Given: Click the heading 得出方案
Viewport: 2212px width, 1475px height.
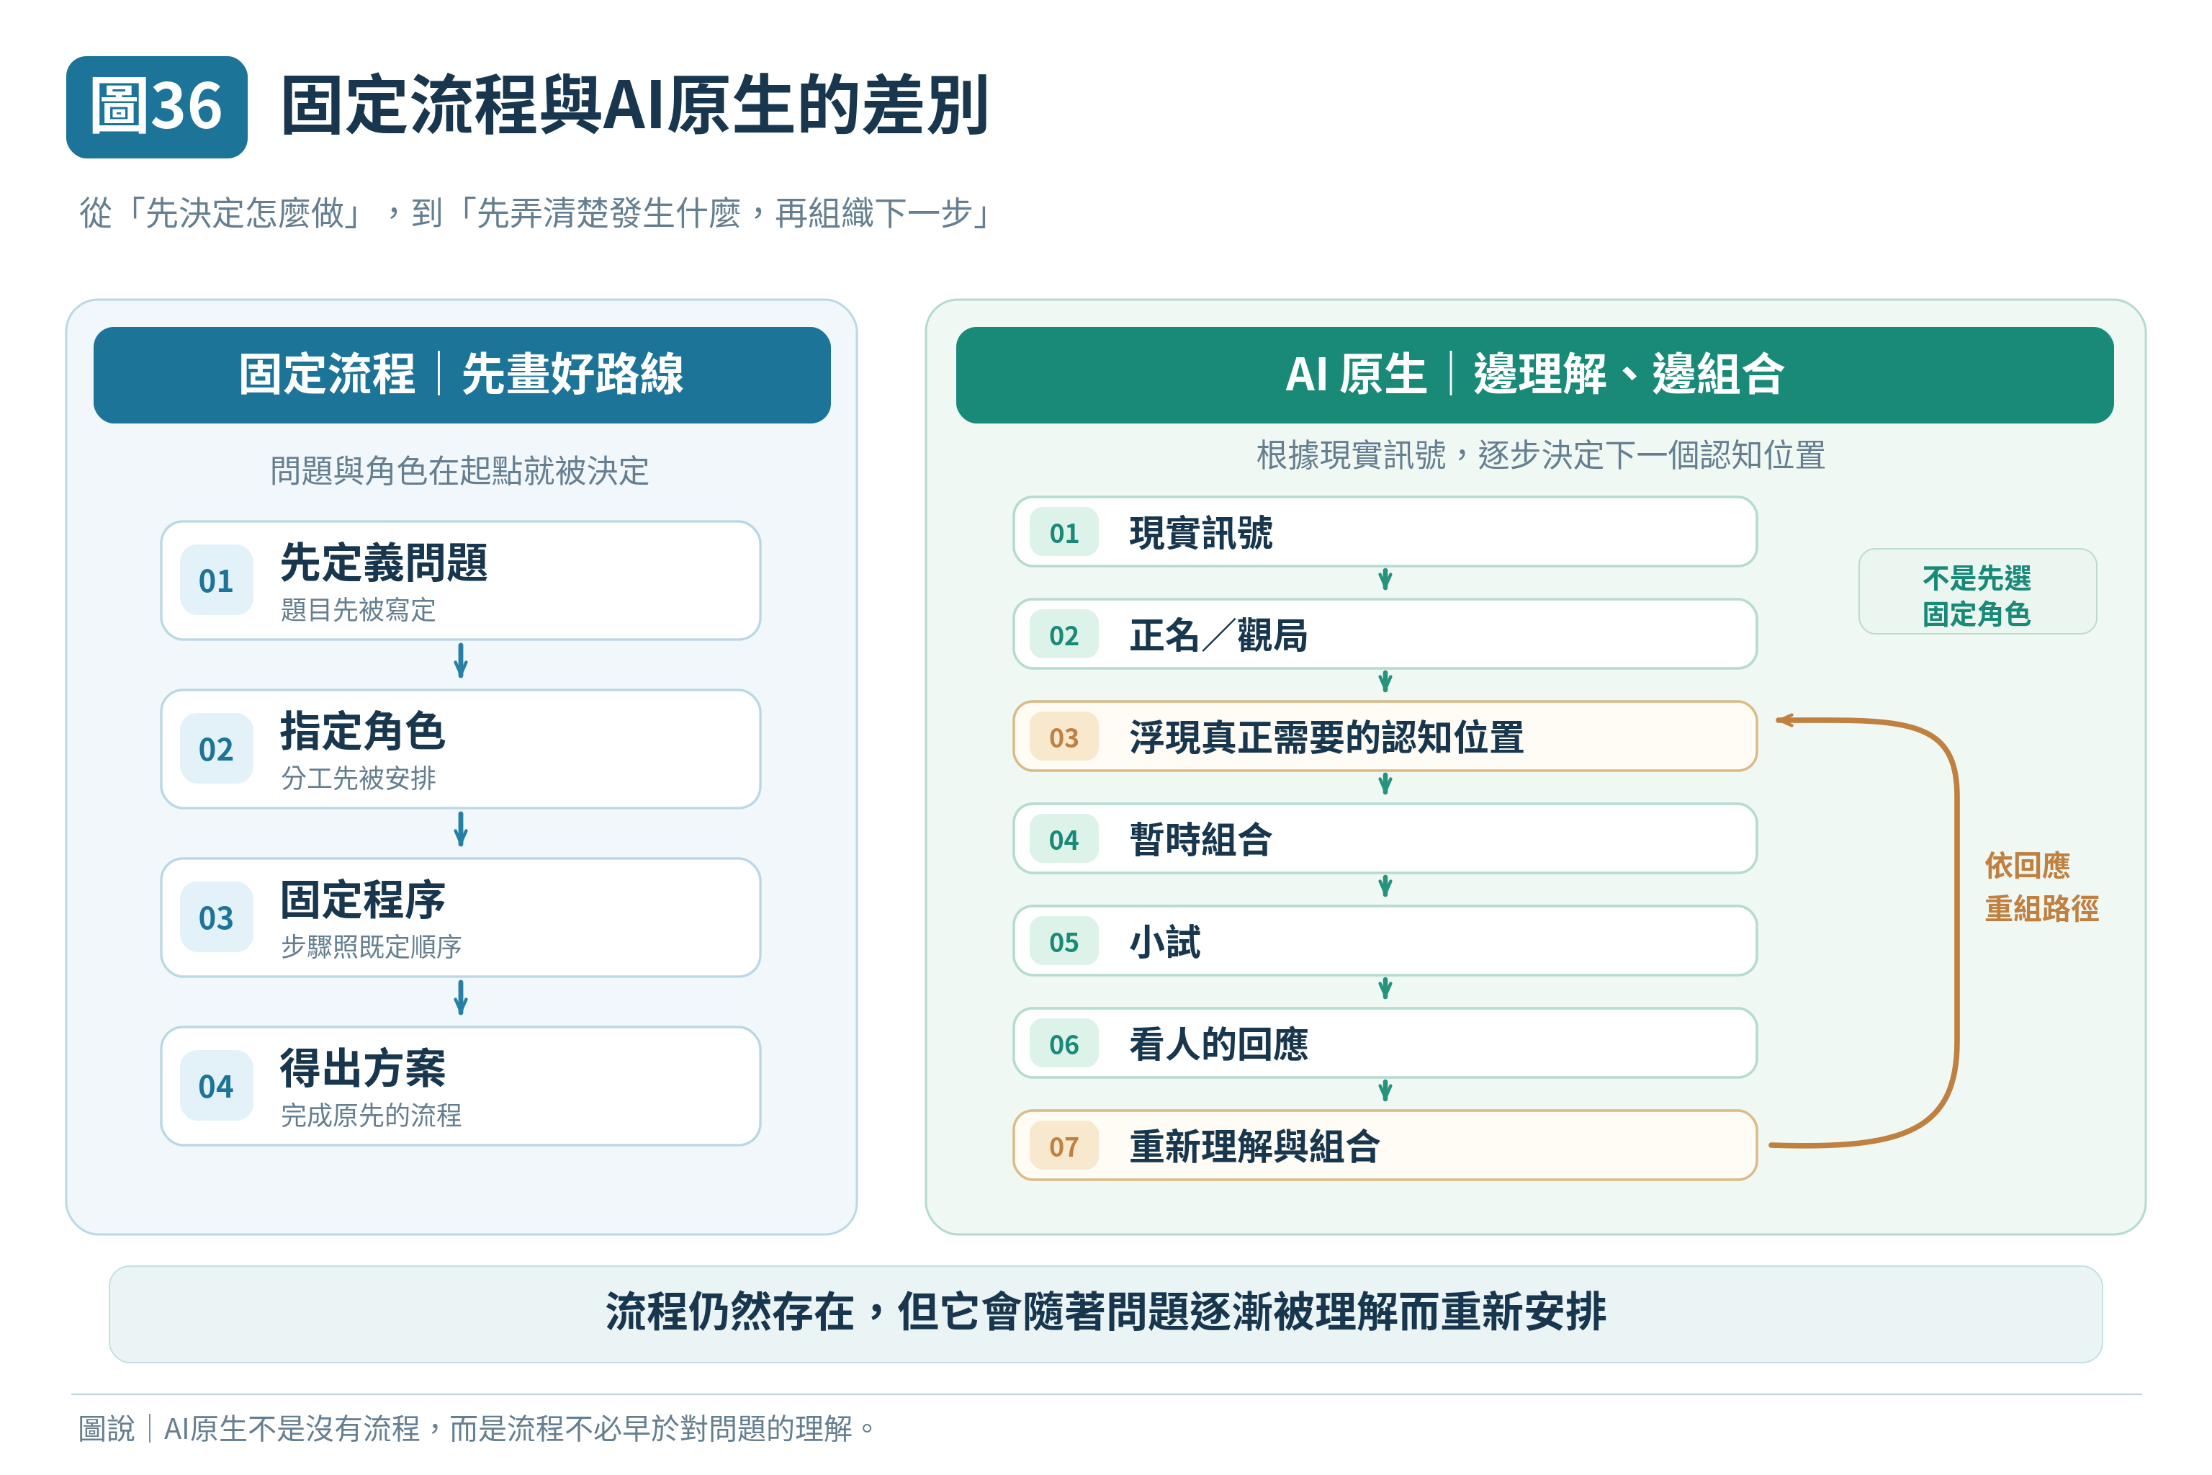Looking at the screenshot, I should 363,1067.
